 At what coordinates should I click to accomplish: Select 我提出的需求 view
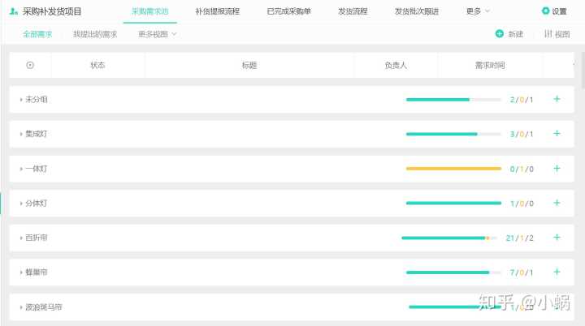click(95, 34)
